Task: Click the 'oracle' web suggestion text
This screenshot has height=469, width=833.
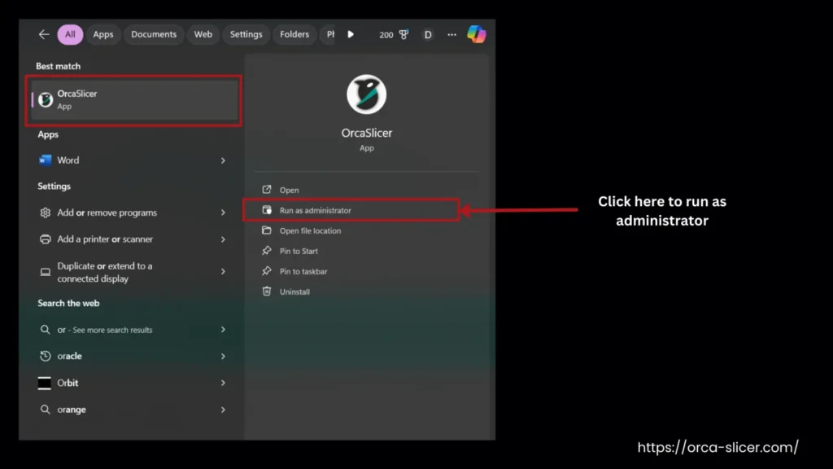Action: point(69,357)
